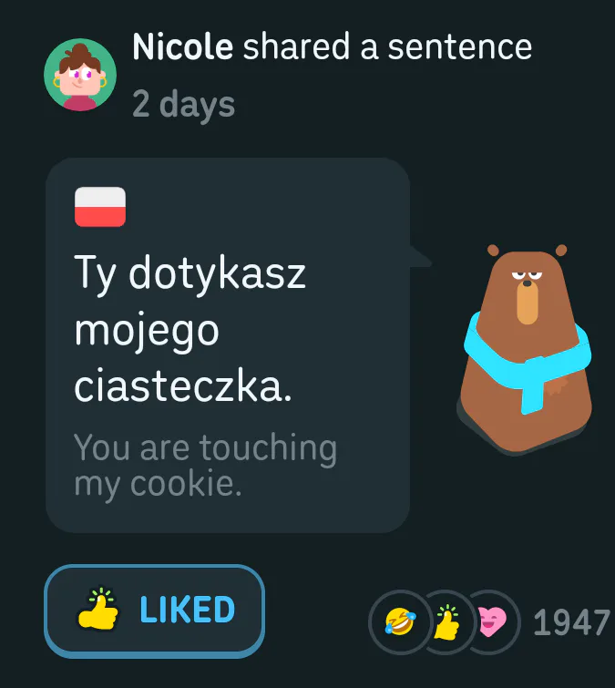The width and height of the screenshot is (615, 688).
Task: Click the 'You are touching' translation line
Action: 205,448
